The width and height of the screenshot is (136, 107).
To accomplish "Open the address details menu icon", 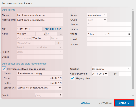I will [x=61, y=34].
